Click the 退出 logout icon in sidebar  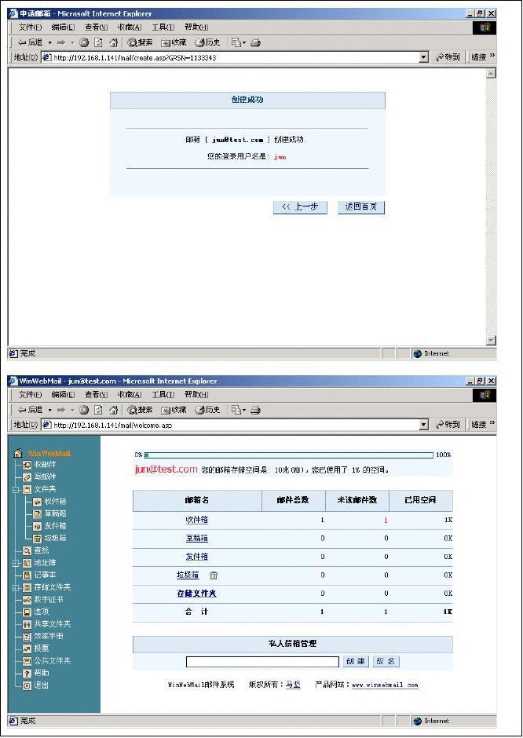tap(27, 685)
